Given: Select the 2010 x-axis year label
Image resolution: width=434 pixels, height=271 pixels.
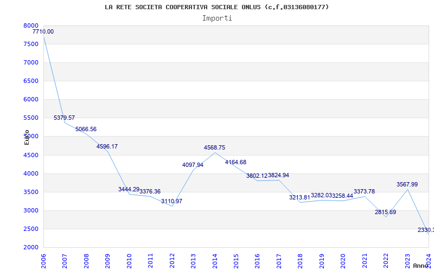Looking at the screenshot, I should 129,261.
